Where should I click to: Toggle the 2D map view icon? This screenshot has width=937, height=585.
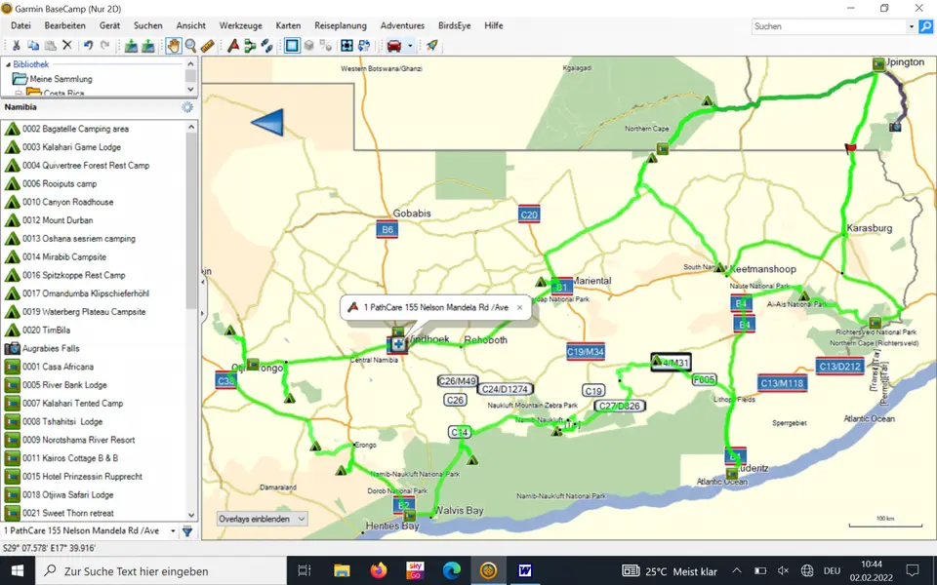(292, 46)
